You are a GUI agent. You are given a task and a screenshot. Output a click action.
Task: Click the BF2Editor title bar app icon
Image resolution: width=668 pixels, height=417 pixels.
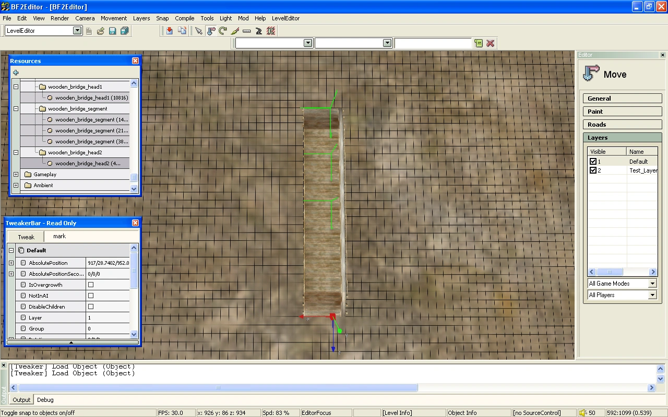click(x=6, y=7)
